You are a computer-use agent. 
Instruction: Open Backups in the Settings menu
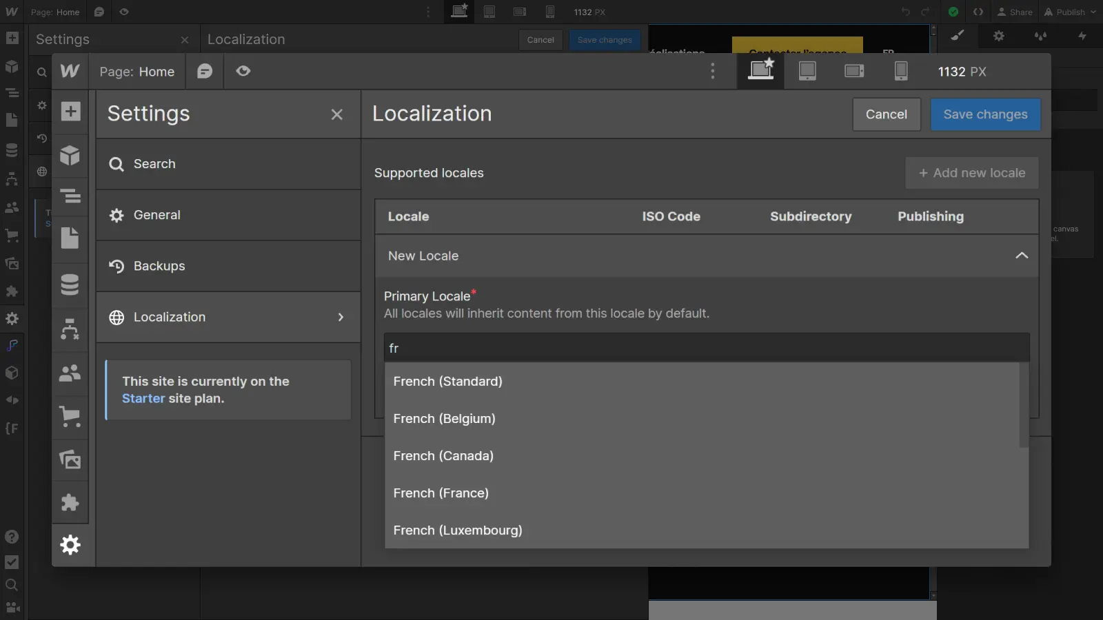(x=228, y=266)
